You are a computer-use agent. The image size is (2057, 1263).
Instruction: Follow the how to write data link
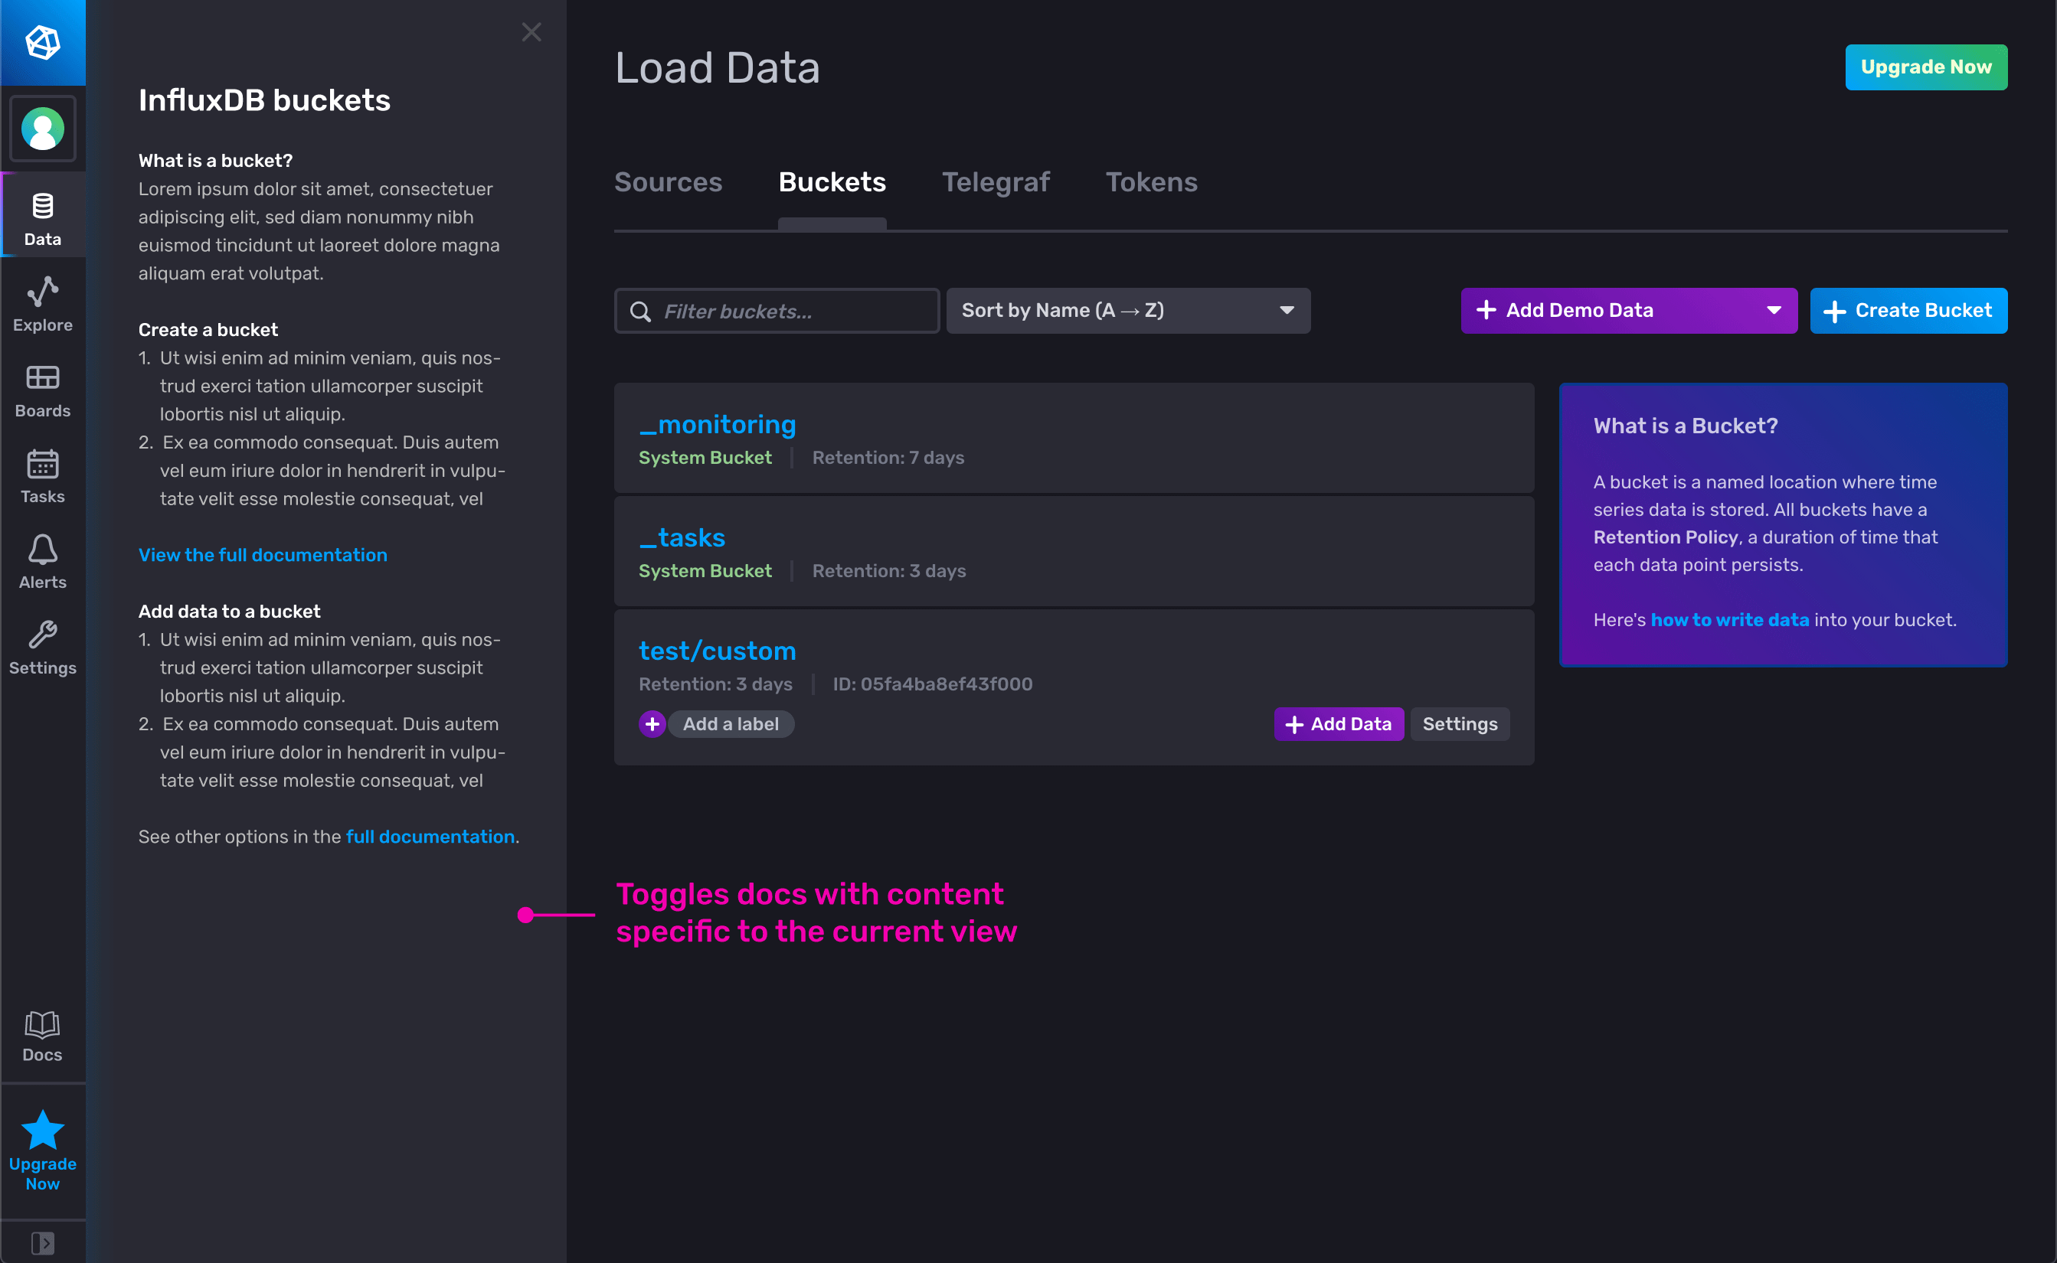(x=1729, y=620)
